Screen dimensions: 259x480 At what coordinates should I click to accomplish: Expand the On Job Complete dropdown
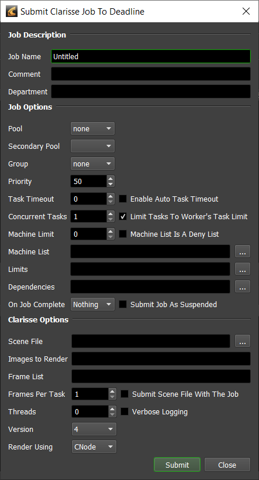(92, 304)
